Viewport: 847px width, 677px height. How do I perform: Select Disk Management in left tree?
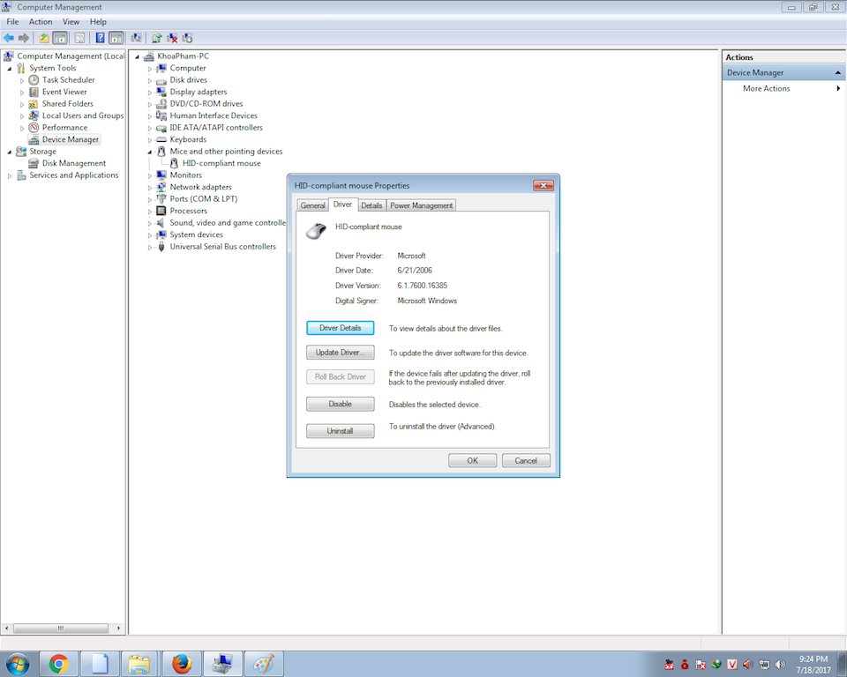tap(74, 163)
